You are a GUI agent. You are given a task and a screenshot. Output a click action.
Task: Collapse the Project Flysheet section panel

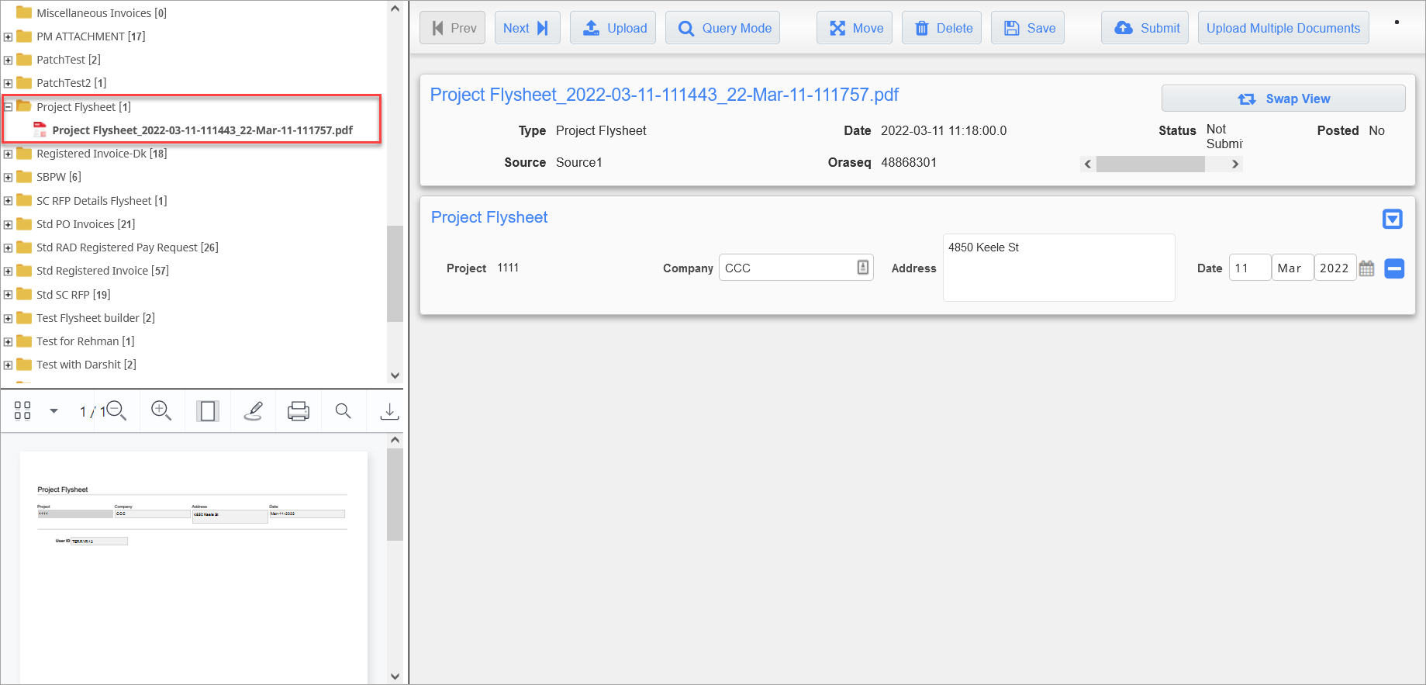(1392, 219)
